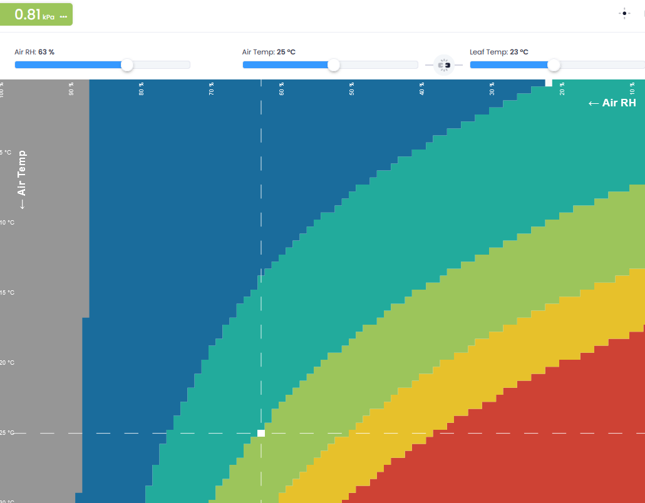Click the 'Air RH: 63 %' label text
The height and width of the screenshot is (503, 645).
pos(34,52)
